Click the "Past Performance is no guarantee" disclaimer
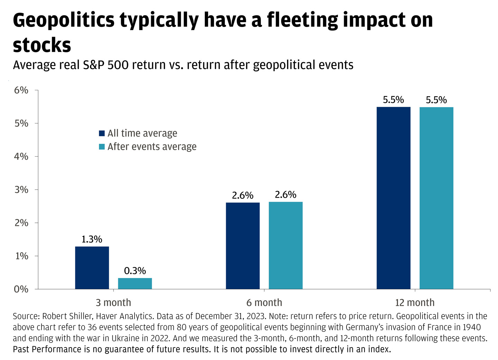The width and height of the screenshot is (498, 360). point(202,349)
